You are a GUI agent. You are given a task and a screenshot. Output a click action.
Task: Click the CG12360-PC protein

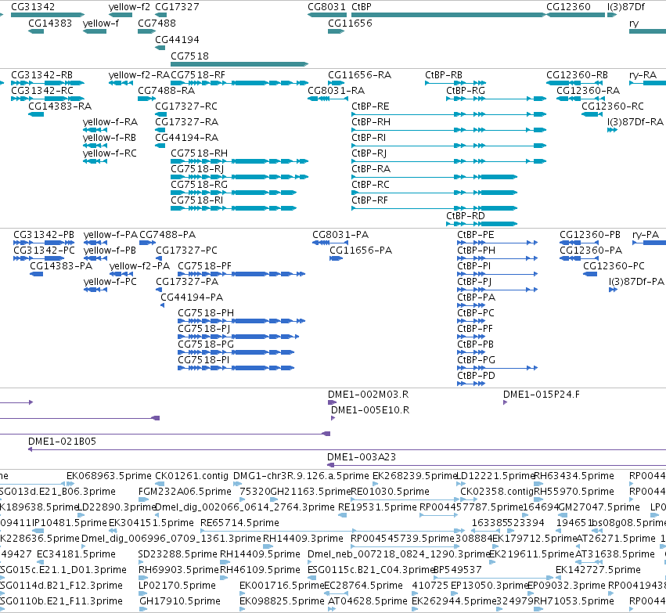point(590,274)
